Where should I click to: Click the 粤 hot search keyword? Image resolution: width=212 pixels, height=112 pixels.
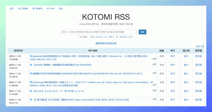(x=117, y=37)
